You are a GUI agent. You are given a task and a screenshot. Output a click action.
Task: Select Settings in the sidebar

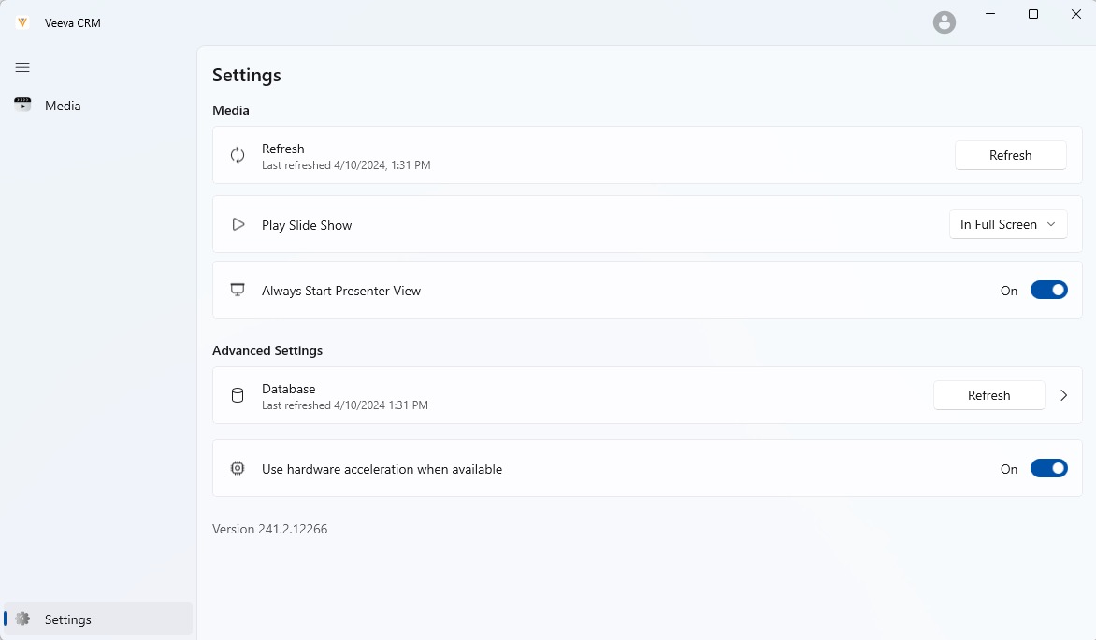(68, 619)
